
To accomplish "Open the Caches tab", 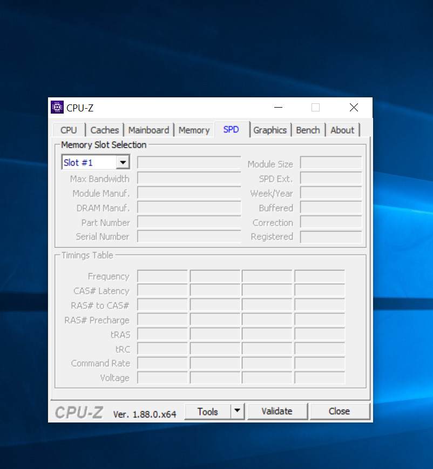I will [105, 130].
